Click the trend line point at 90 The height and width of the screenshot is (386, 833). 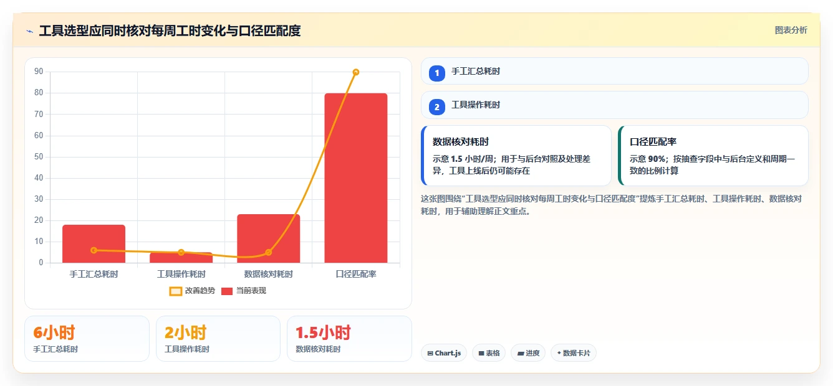coord(355,72)
